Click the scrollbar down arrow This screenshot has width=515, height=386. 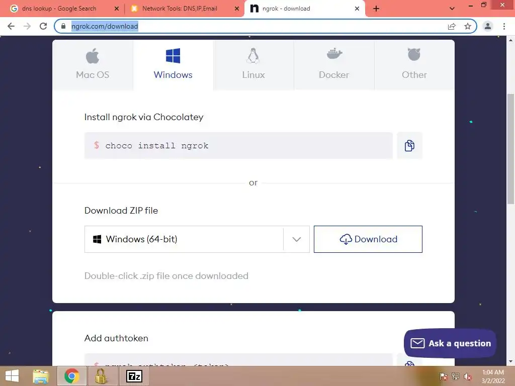click(511, 361)
